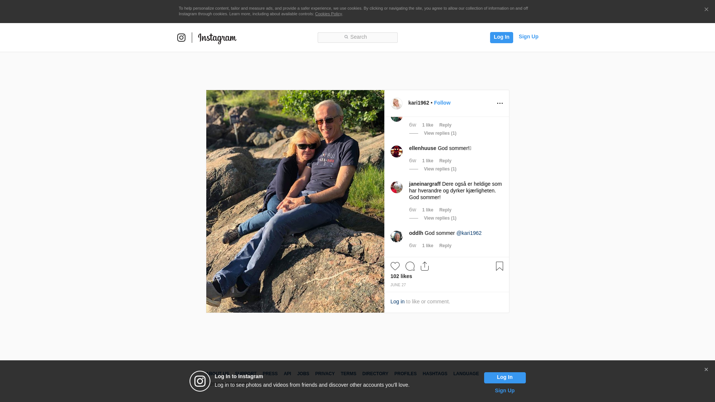Open the Cookies Policy link
715x402 pixels.
tap(328, 14)
